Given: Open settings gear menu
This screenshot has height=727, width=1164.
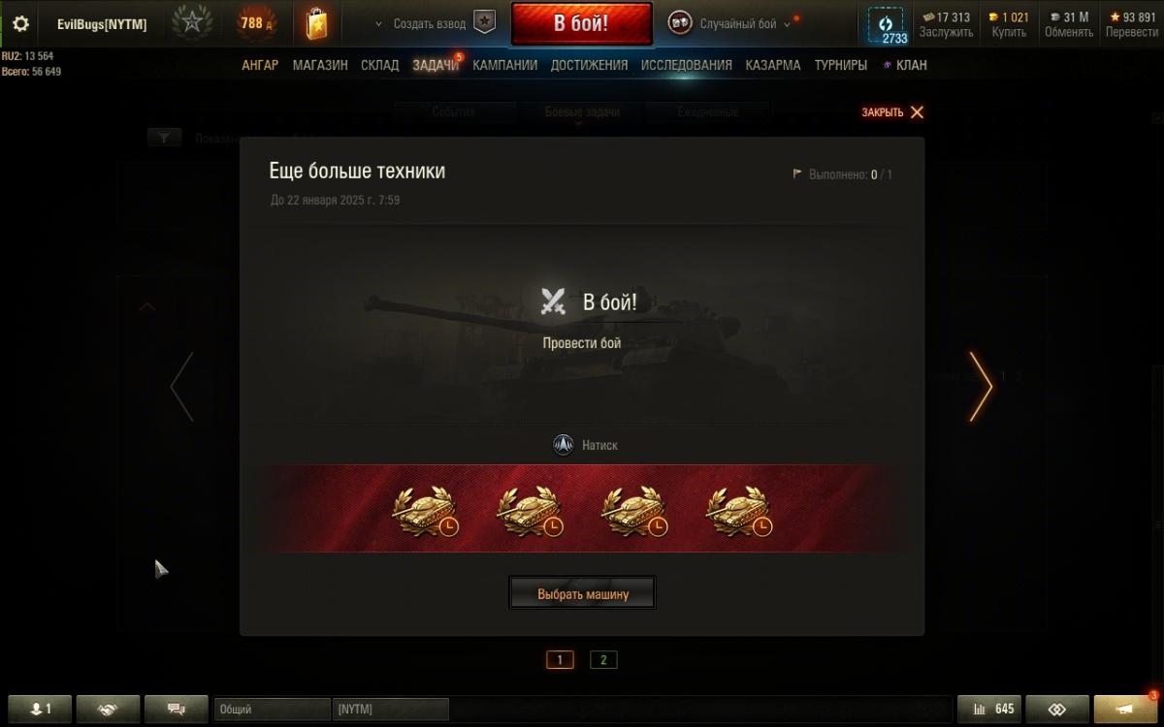Looking at the screenshot, I should point(20,23).
